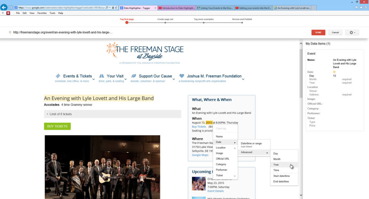This screenshot has width=369, height=199.
Task: Select Month in the Advanced date submenu
Action: click(284, 159)
